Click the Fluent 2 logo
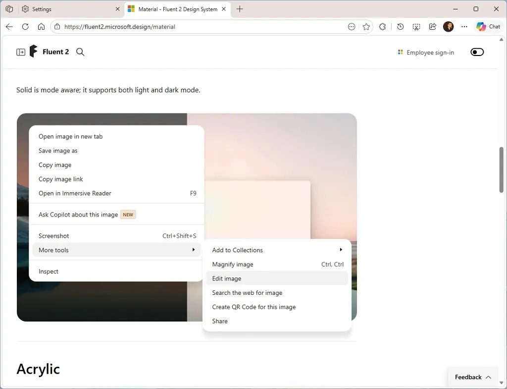This screenshot has width=507, height=389. coord(33,51)
